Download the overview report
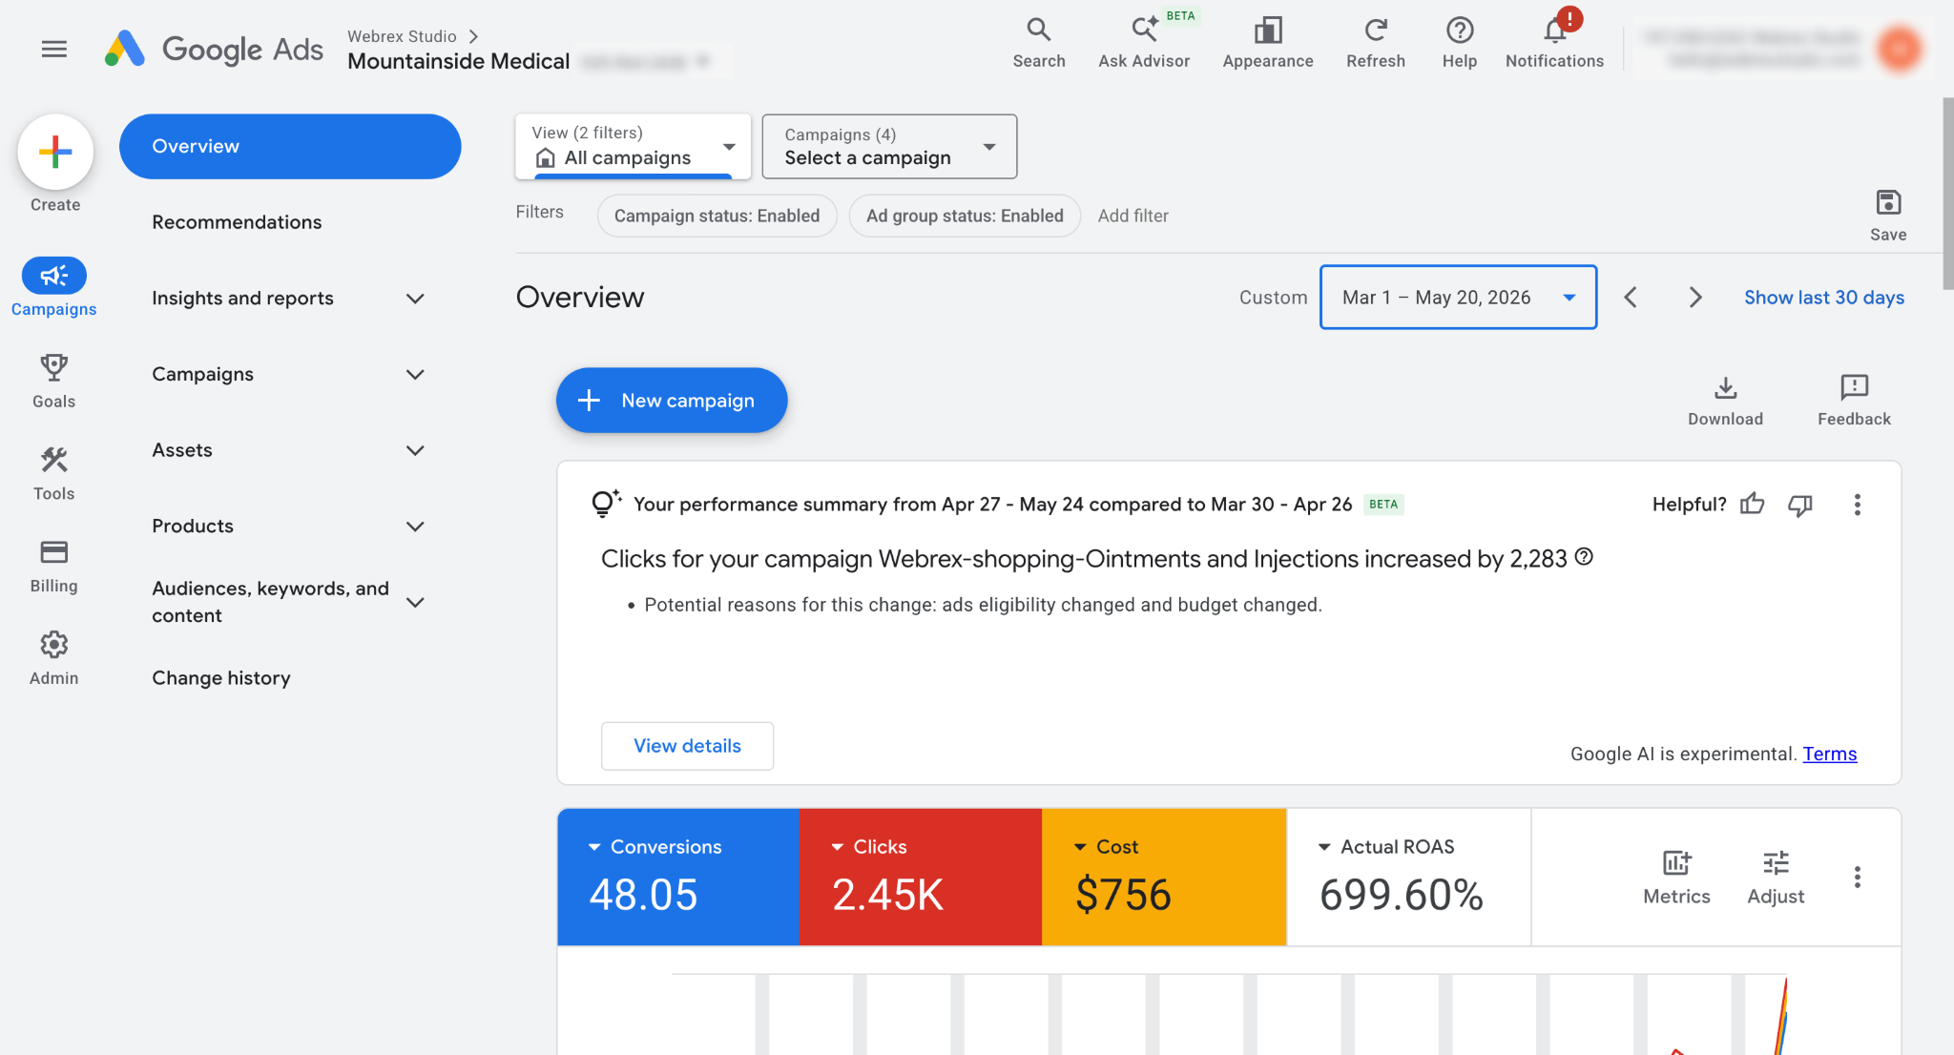 click(x=1725, y=401)
